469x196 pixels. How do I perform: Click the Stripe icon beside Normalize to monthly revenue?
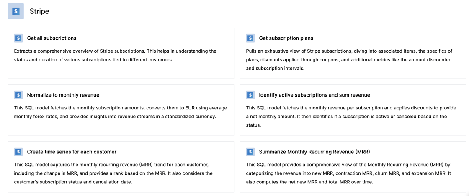tap(18, 95)
